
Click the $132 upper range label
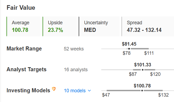(x=163, y=95)
